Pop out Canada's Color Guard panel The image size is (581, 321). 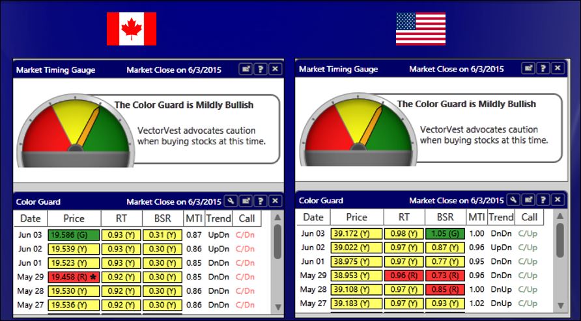(x=246, y=201)
